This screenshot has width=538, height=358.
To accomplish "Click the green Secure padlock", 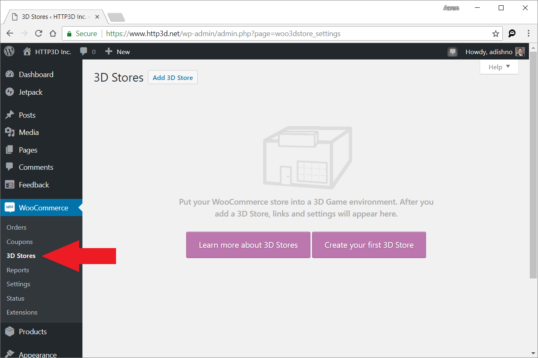I will [69, 34].
